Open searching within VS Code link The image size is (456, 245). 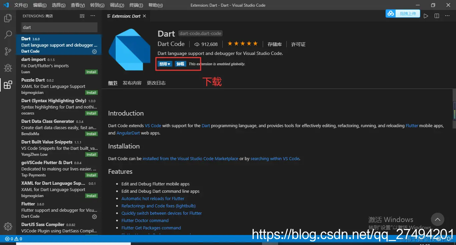(275, 159)
